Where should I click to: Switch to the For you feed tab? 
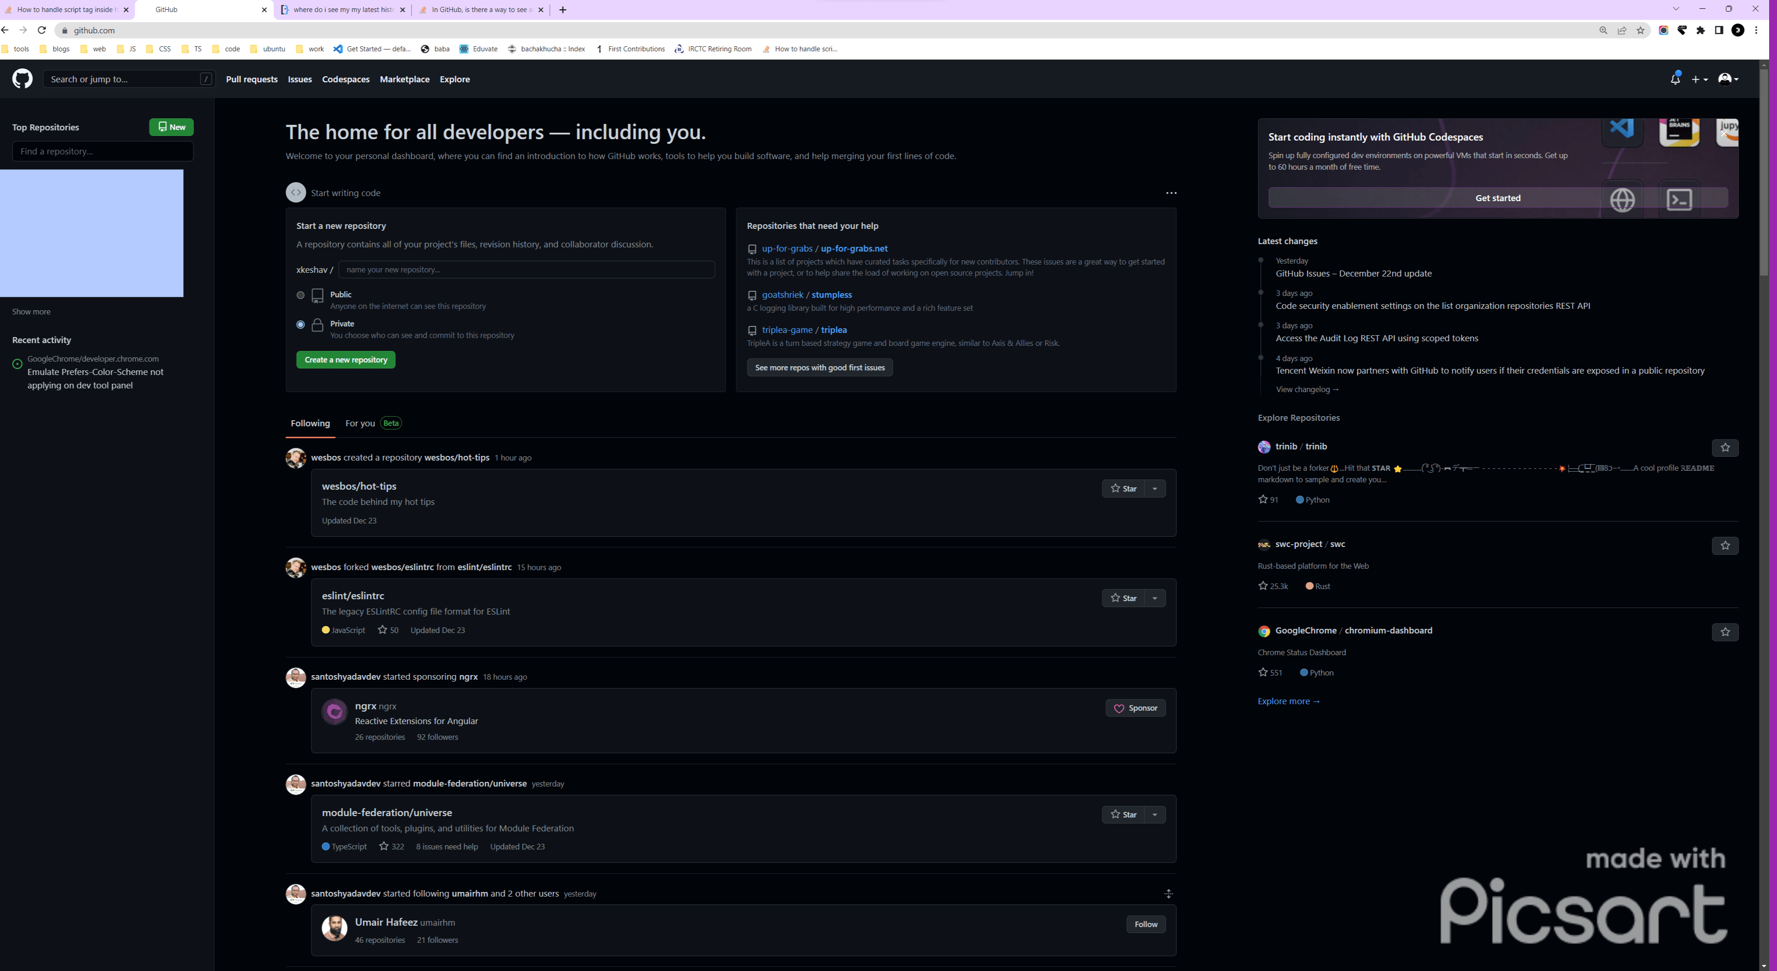(360, 423)
